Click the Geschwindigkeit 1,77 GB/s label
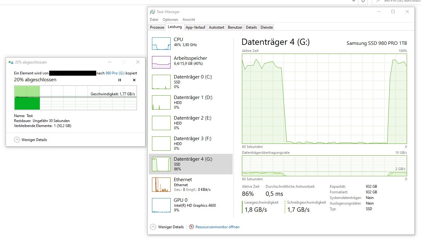This screenshot has height=241, width=421. coord(113,94)
